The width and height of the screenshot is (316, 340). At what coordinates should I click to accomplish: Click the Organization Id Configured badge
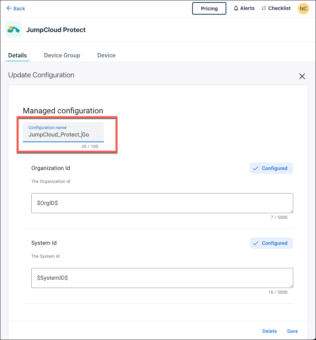click(x=271, y=168)
